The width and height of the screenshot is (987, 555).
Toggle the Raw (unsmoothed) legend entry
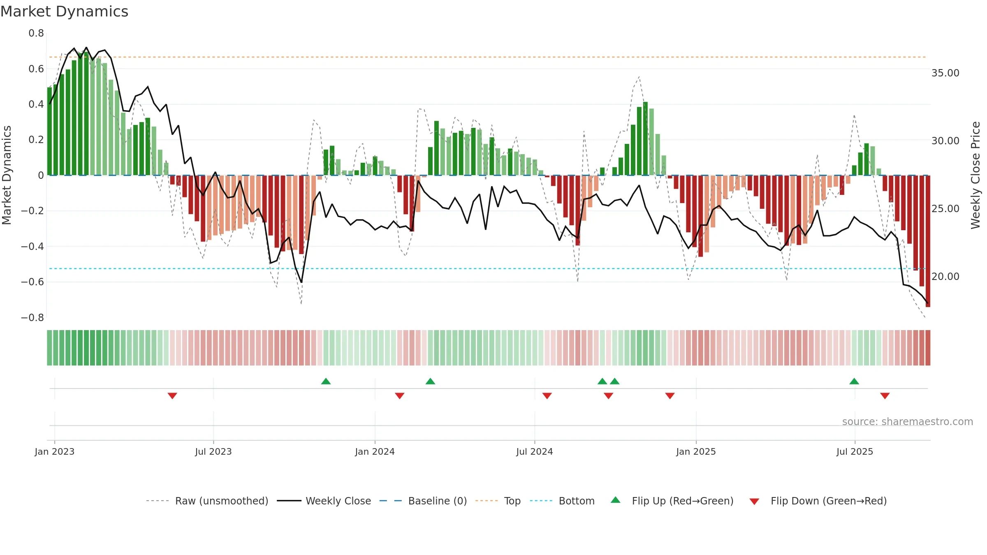pyautogui.click(x=207, y=501)
